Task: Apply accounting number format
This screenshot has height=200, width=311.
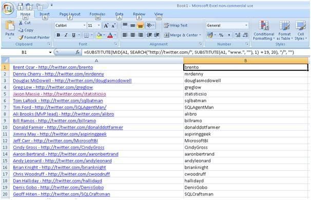Action: click(x=210, y=35)
